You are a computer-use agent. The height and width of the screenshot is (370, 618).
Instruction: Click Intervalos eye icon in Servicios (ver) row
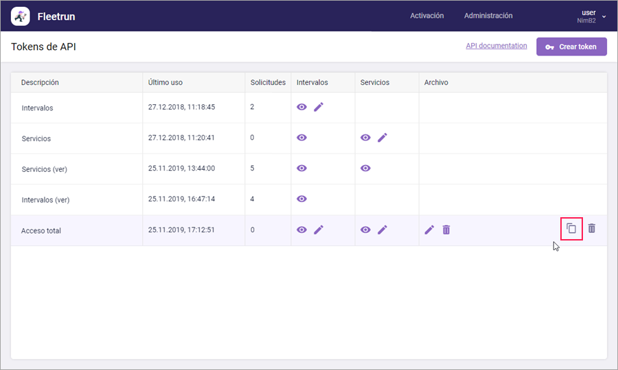click(x=301, y=169)
